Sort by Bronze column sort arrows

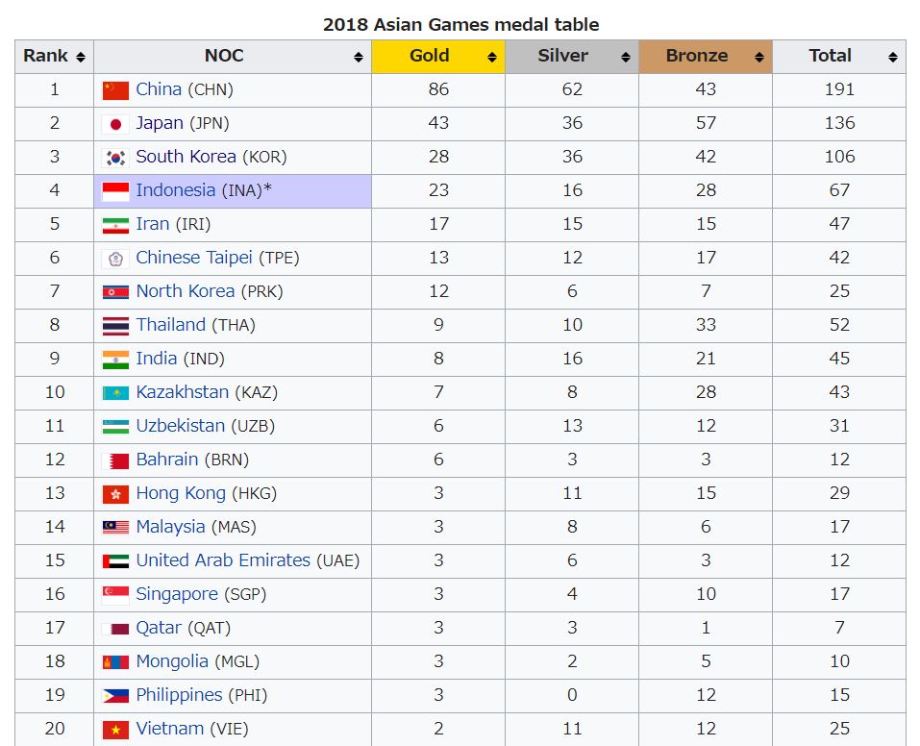click(759, 57)
